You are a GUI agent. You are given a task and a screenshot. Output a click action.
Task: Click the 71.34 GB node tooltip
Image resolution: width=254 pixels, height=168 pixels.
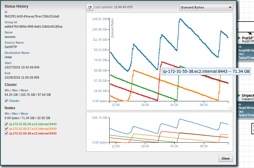coord(206,71)
